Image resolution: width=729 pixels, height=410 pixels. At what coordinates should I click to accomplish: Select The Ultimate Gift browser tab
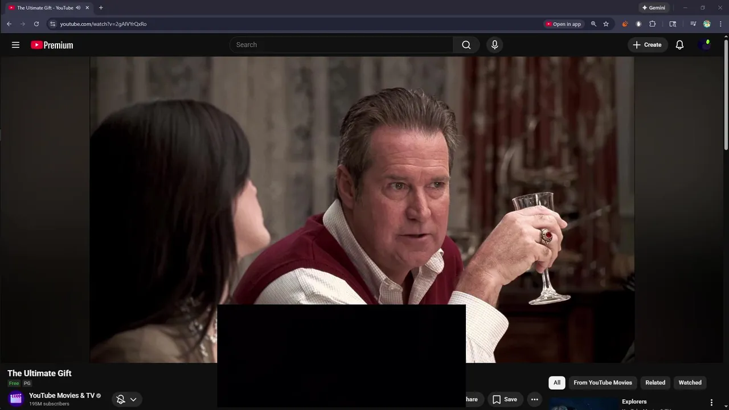point(48,8)
